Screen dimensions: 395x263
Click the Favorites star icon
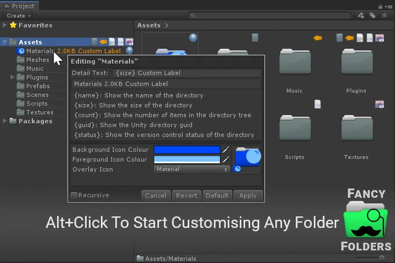(13, 25)
